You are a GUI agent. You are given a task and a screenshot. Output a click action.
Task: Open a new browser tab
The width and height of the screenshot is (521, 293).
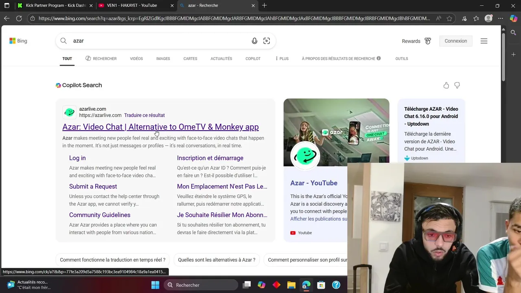(265, 5)
